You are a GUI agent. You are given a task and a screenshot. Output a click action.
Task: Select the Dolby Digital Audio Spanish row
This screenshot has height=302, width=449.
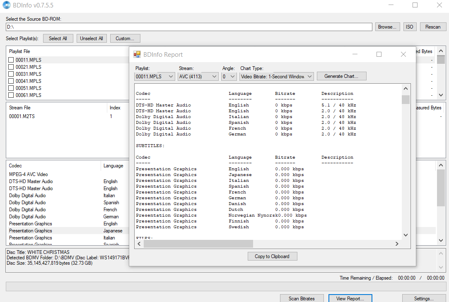click(x=68, y=203)
